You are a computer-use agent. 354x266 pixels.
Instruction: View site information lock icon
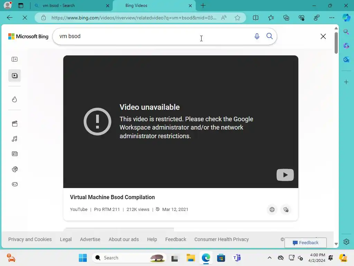pyautogui.click(x=44, y=18)
